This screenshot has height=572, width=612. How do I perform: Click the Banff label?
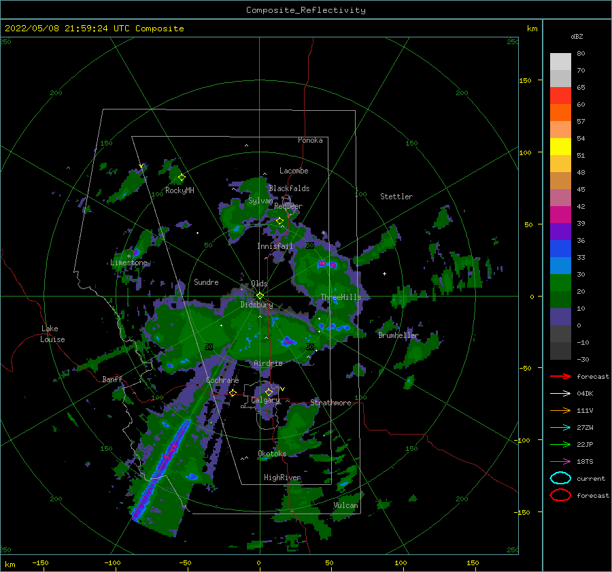(112, 379)
